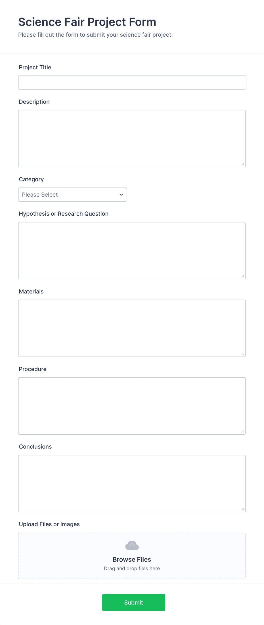Select Please Select placeholder in Category
The image size is (264, 625).
tap(57, 195)
